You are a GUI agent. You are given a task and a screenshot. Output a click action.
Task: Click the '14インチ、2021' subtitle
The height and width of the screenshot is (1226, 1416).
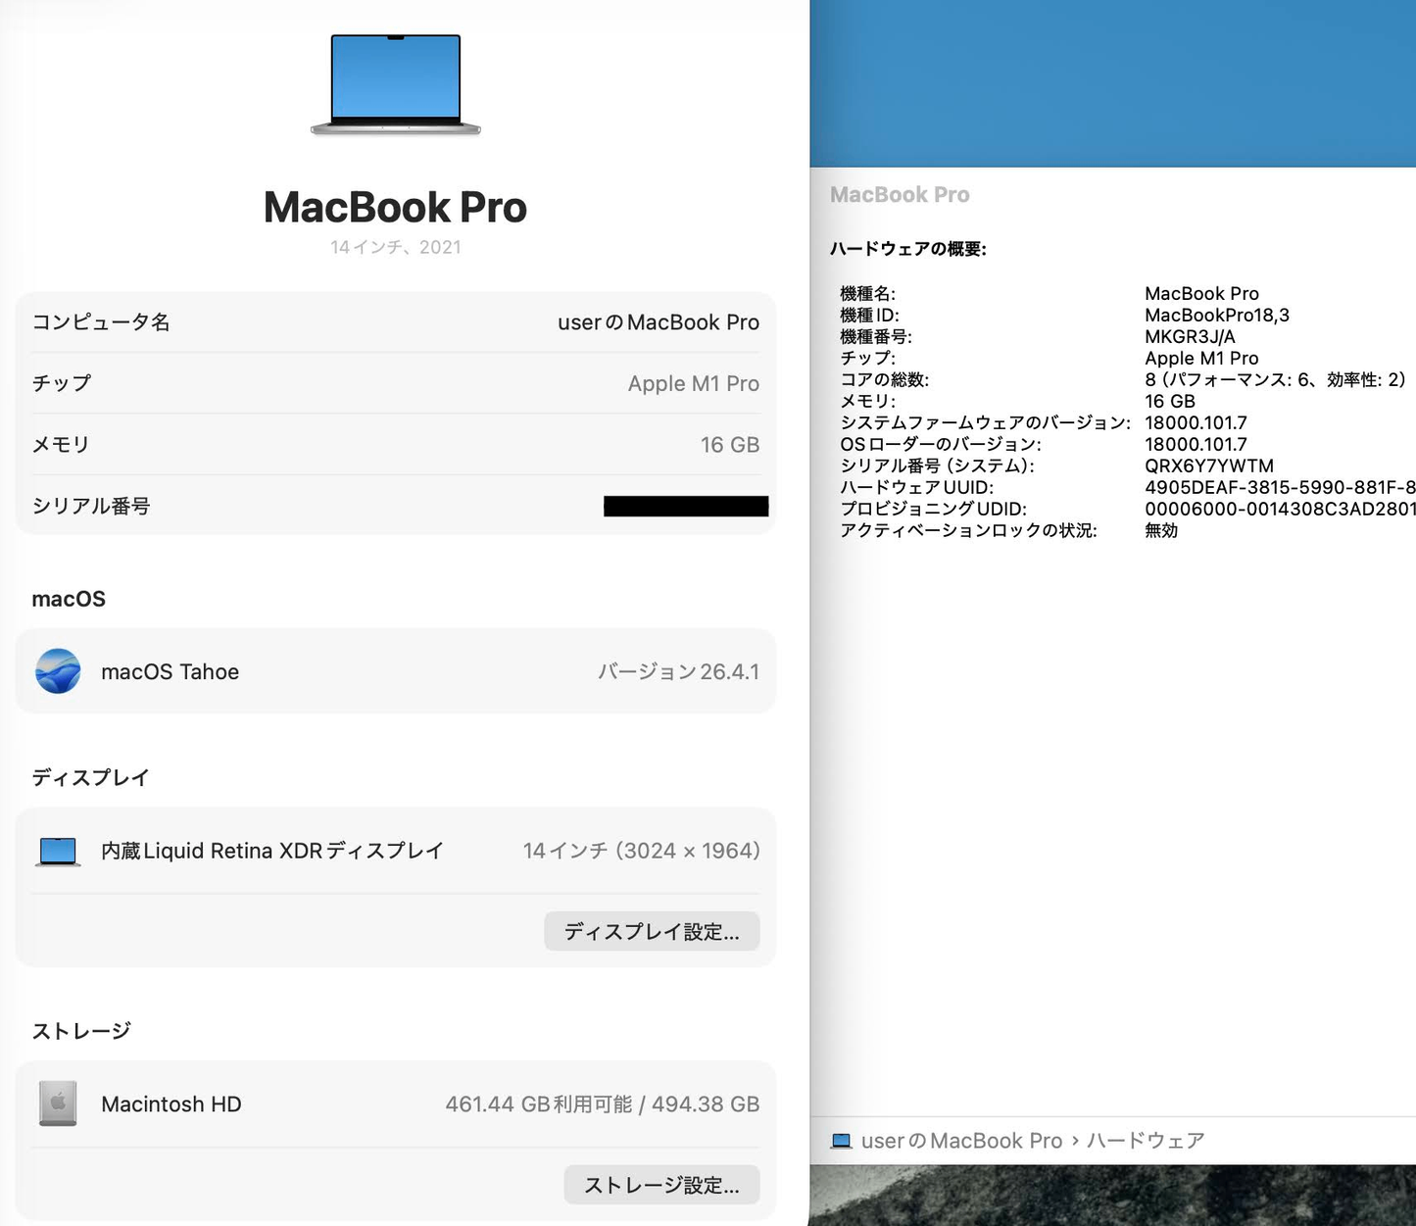click(x=396, y=247)
